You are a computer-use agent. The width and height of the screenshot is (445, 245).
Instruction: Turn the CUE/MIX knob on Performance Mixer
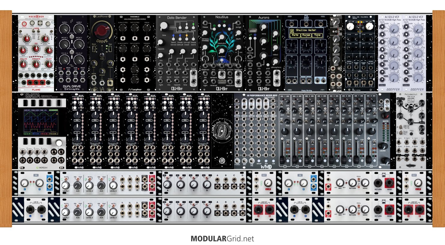[383, 146]
